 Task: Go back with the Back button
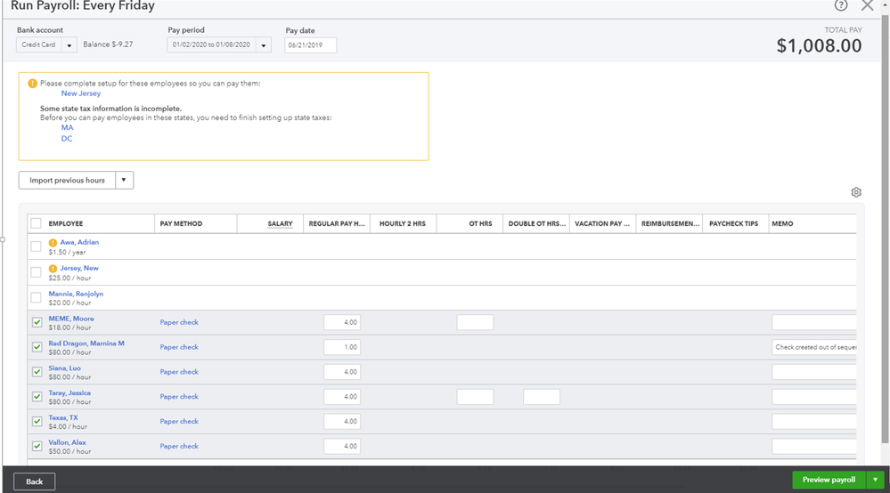coord(35,481)
